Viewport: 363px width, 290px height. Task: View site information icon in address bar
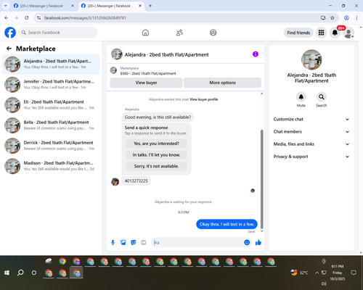(x=38, y=18)
